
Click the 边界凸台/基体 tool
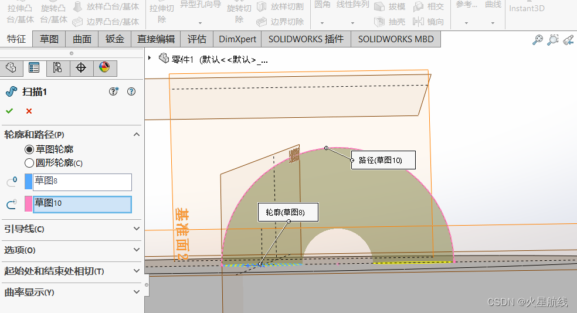106,22
